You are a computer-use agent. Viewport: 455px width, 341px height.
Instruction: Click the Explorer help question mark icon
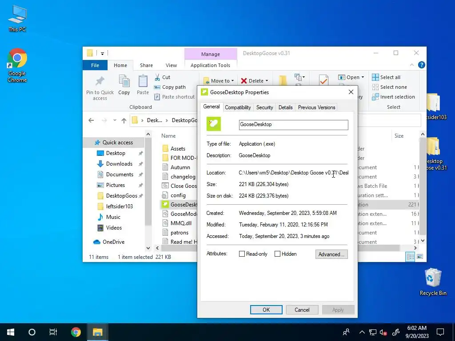(x=421, y=65)
